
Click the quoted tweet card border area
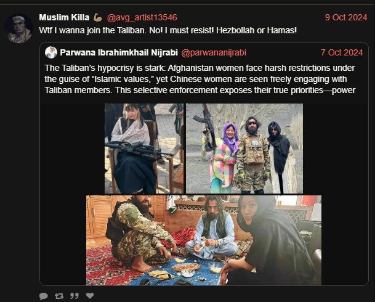point(204,164)
